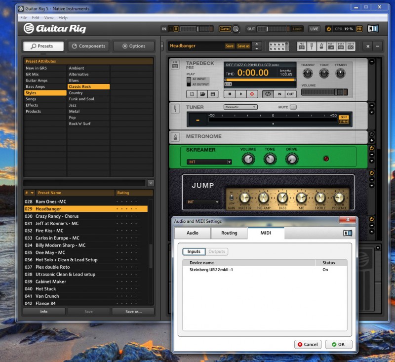Click the Native Instruments logo in header
The width and height of the screenshot is (395, 362).
(x=373, y=29)
